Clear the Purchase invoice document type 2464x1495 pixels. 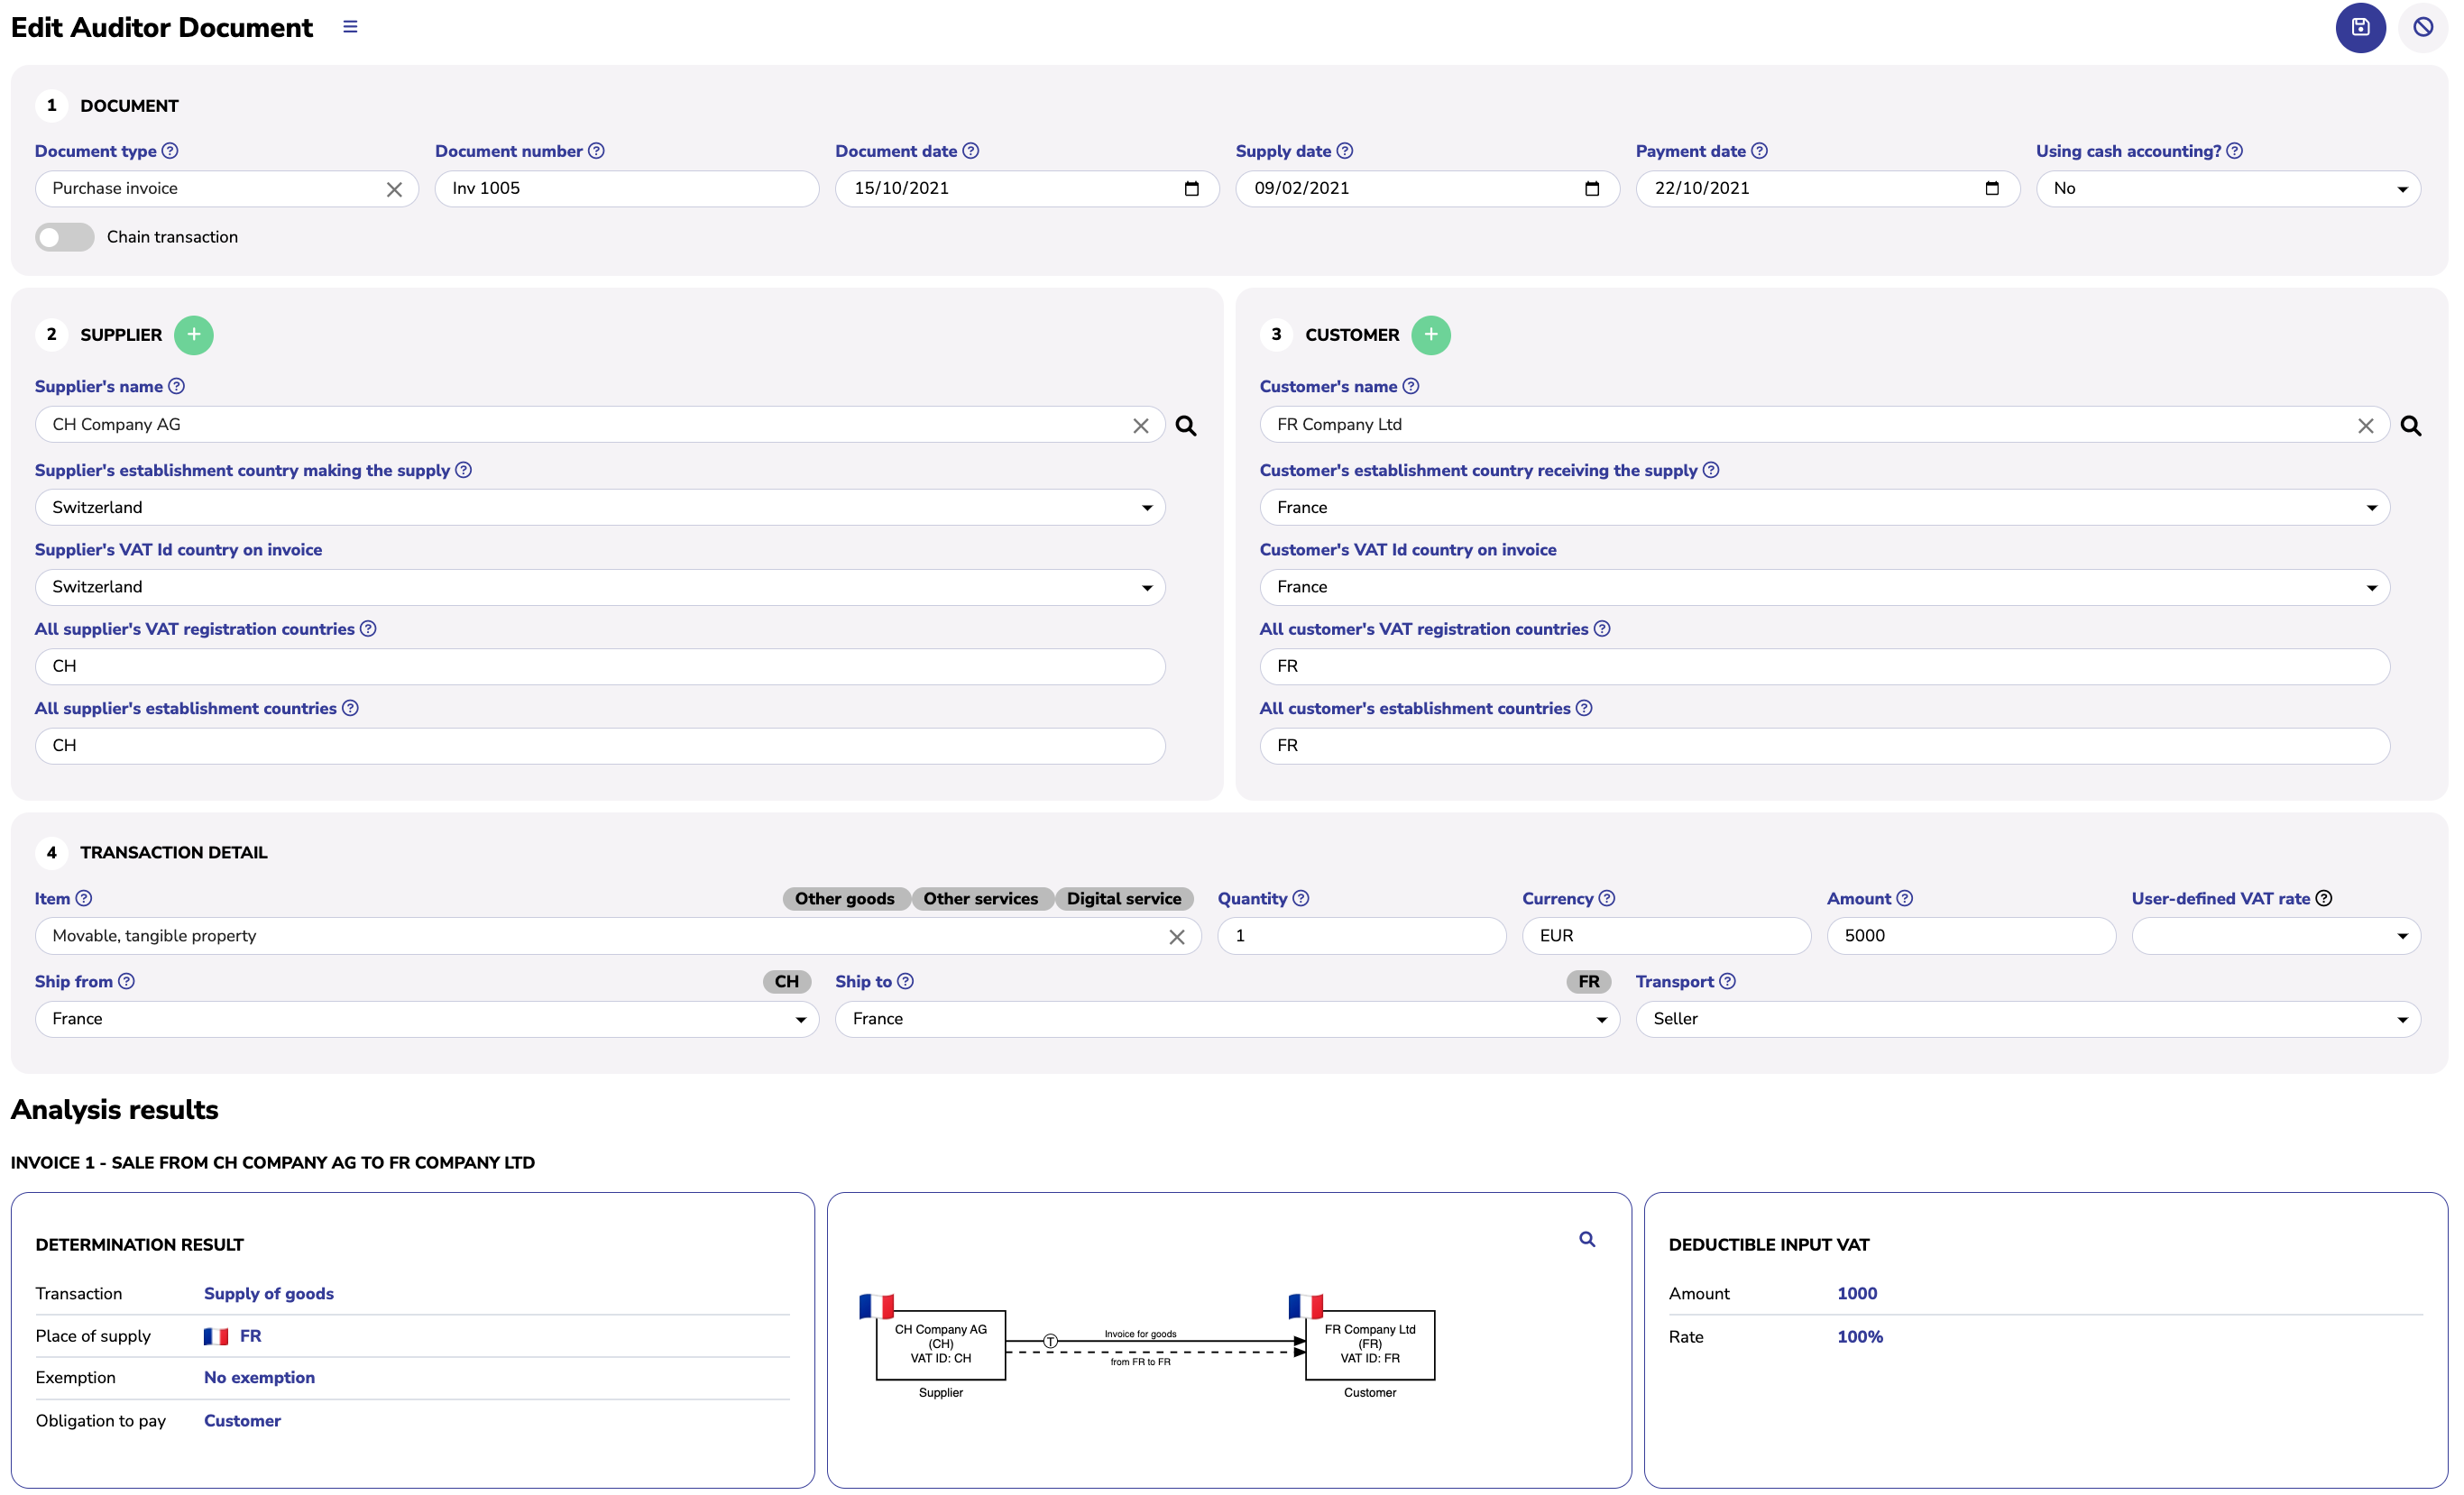click(x=394, y=190)
